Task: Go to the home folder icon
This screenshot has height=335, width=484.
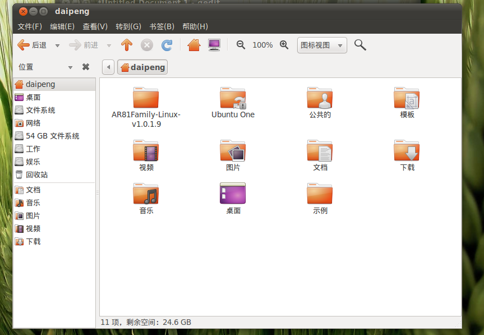Action: 194,45
